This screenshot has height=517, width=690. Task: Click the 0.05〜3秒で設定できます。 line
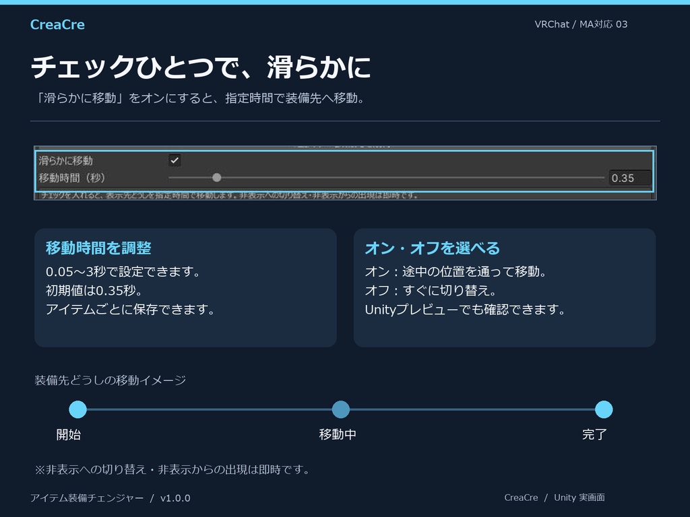tap(123, 272)
